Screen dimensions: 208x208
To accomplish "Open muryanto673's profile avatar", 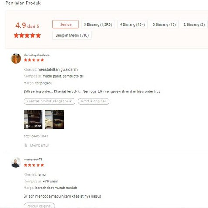I will tap(16, 163).
